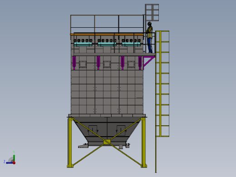This screenshot has width=236, height=177.
Task: Select the right cyan air tank
Action: [x=131, y=44]
